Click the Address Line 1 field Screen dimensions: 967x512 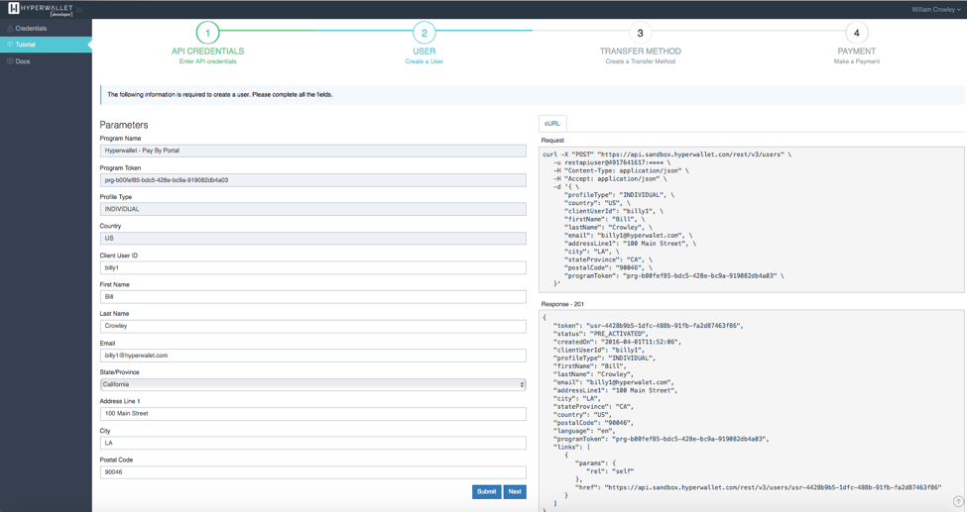[313, 413]
